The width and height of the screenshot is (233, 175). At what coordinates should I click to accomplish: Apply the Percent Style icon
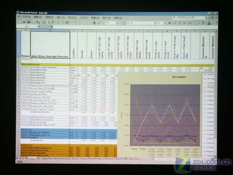point(190,23)
